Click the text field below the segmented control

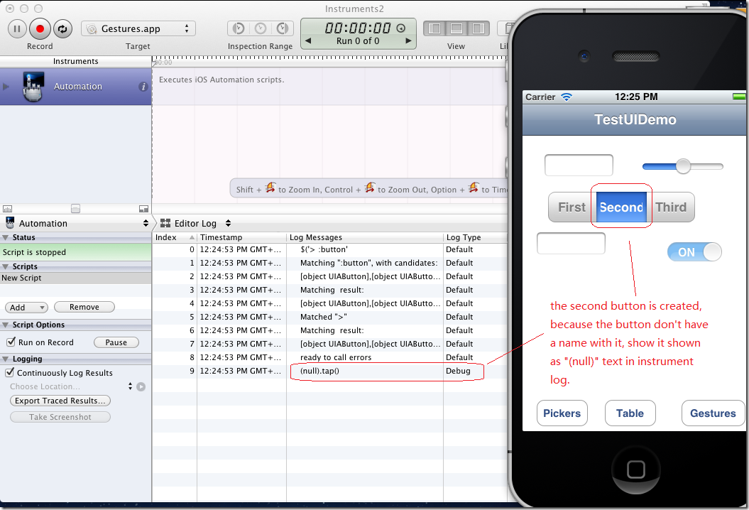tap(571, 244)
